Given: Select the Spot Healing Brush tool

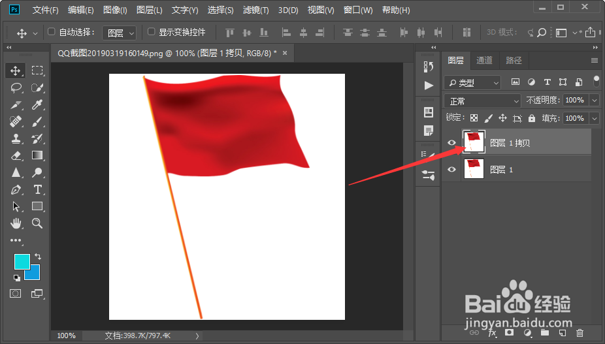Looking at the screenshot, I should (16, 121).
